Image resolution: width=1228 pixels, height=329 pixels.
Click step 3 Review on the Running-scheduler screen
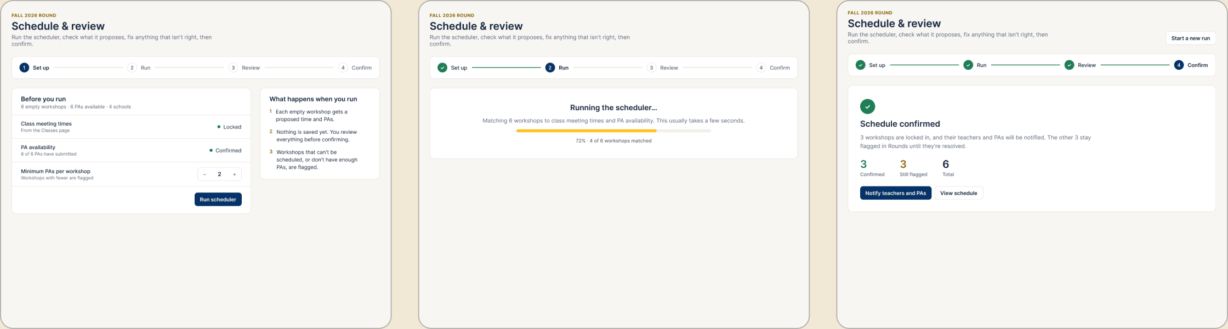(x=662, y=67)
